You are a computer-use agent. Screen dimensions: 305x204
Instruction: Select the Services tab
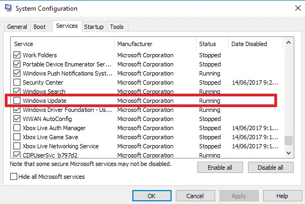click(x=67, y=26)
